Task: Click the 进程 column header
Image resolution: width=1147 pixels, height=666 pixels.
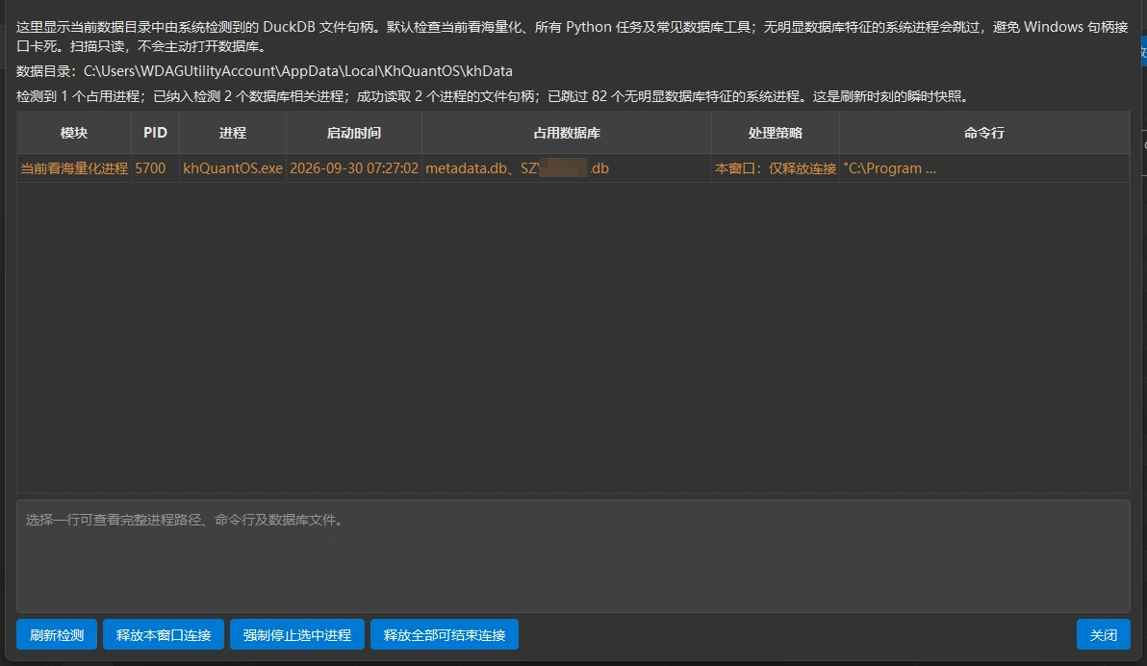Action: pos(233,133)
